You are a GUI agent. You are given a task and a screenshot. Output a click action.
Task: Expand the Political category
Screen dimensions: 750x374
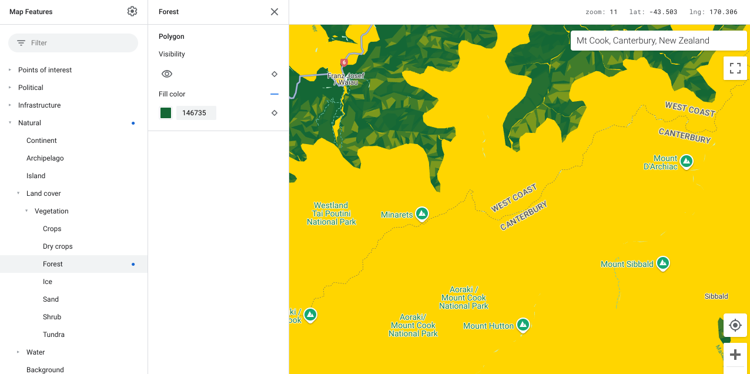coord(9,88)
